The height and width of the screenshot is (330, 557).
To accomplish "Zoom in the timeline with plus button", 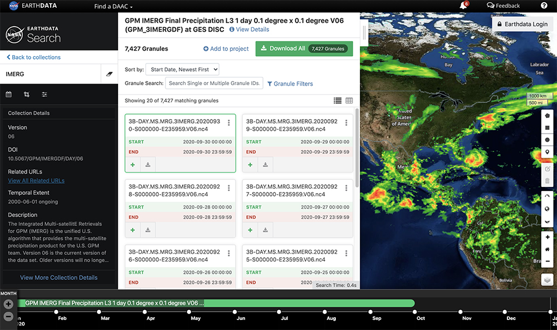I will coord(8,304).
